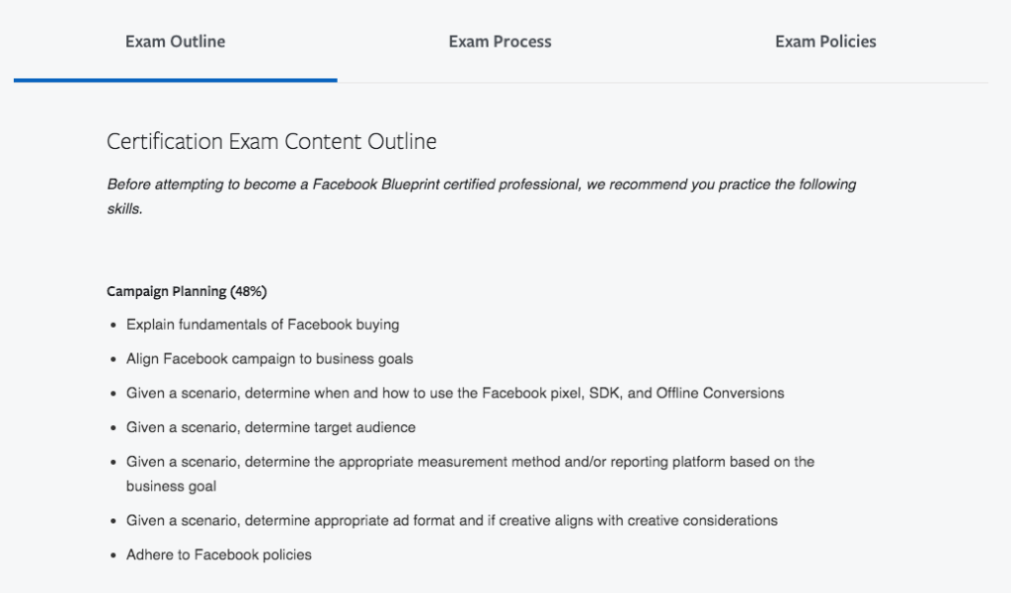Click 'Align Facebook campaign to business goals'
The width and height of the screenshot is (1011, 593).
[x=270, y=358]
